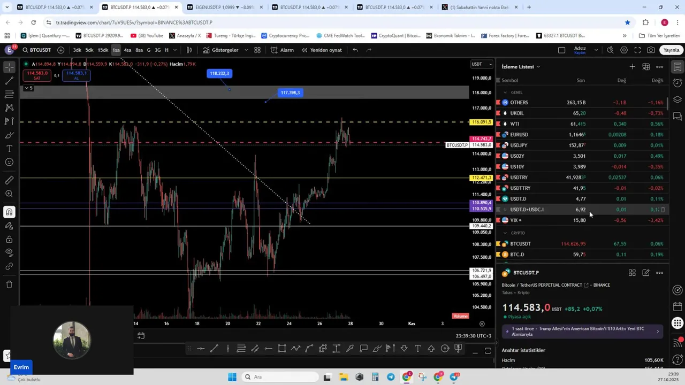Select the T text tool in floating toolbar
The width and height of the screenshot is (685, 385).
(418, 349)
